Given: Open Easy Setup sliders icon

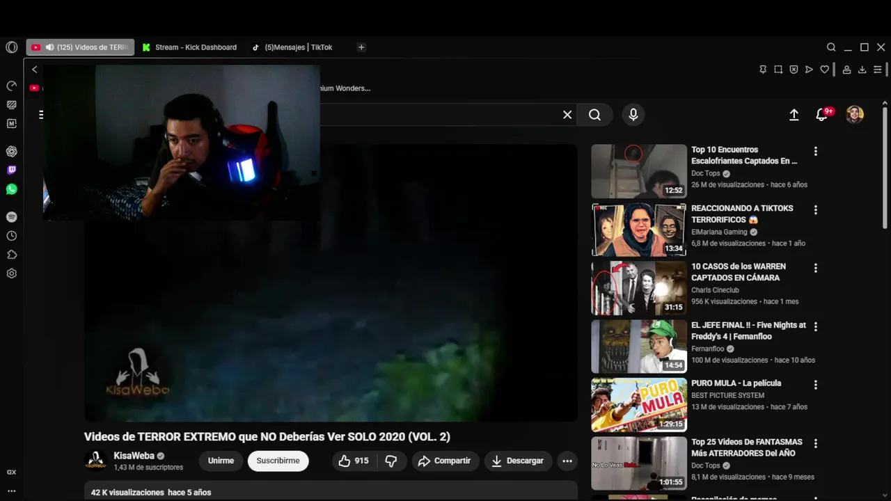Looking at the screenshot, I should (x=878, y=70).
